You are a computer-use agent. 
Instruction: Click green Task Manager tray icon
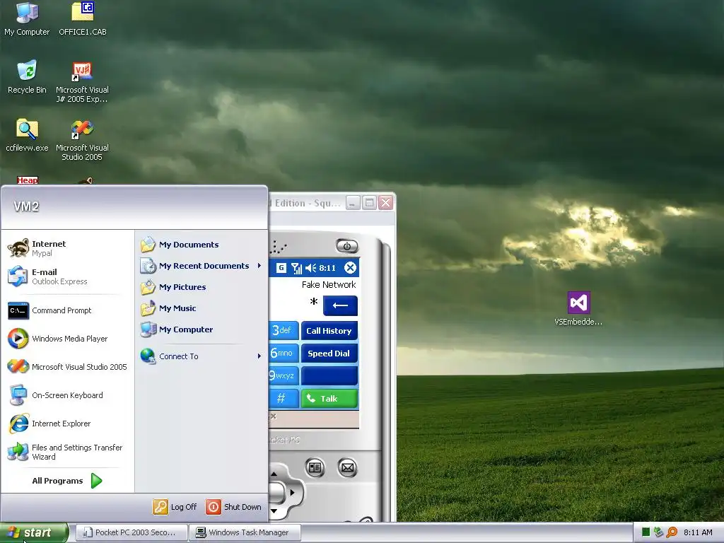646,532
